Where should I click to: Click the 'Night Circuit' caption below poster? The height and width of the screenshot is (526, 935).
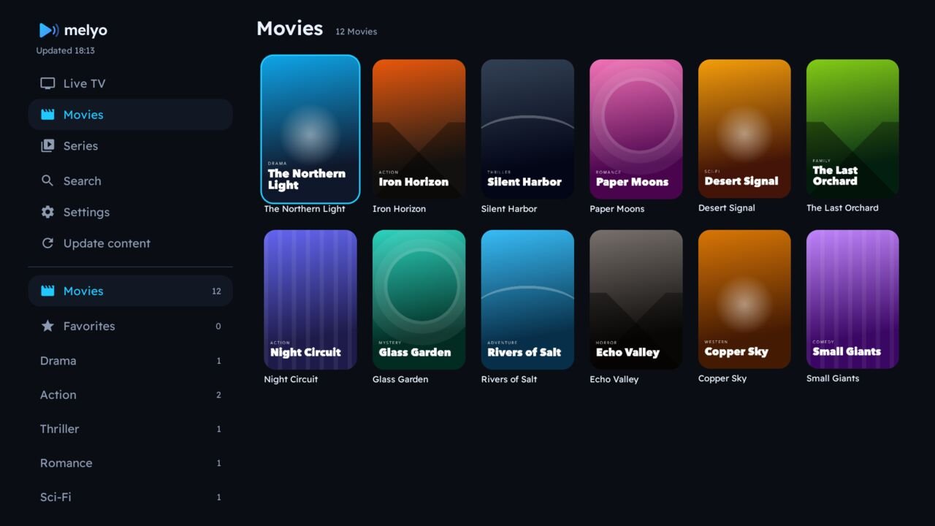pyautogui.click(x=291, y=379)
